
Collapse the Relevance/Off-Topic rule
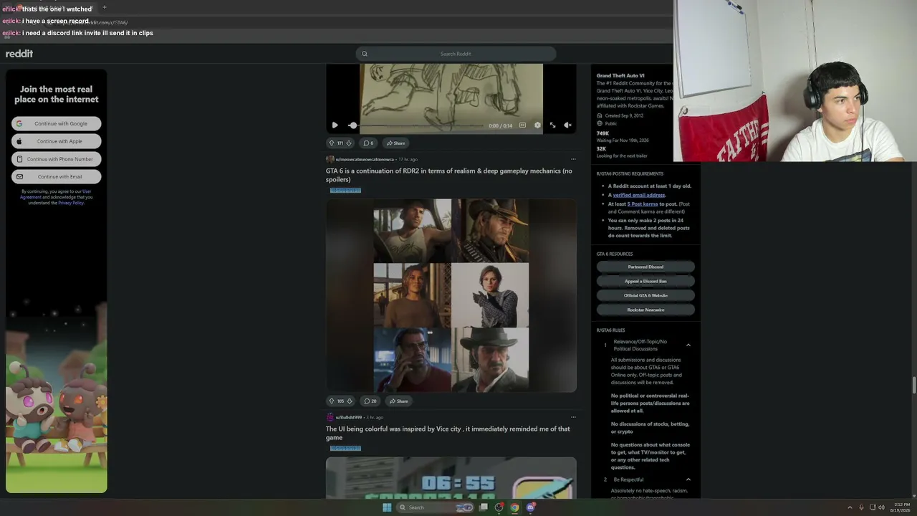(688, 345)
